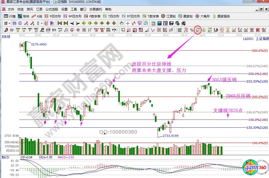This screenshot has width=269, height=178.
Task: Jump to first bar with skip-start icon
Action: pos(59,23)
